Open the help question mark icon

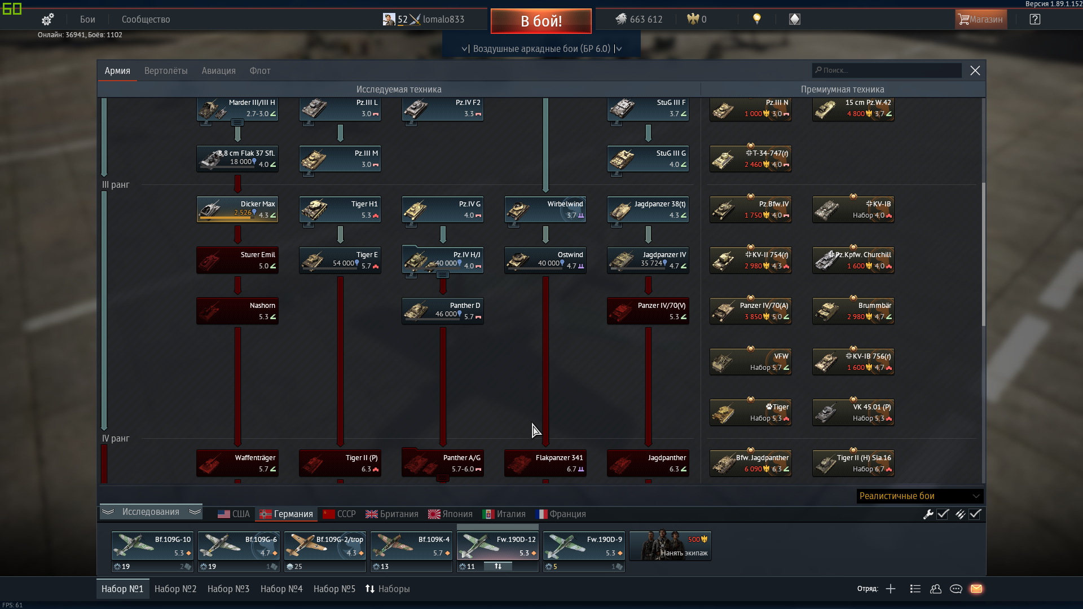coord(1034,19)
